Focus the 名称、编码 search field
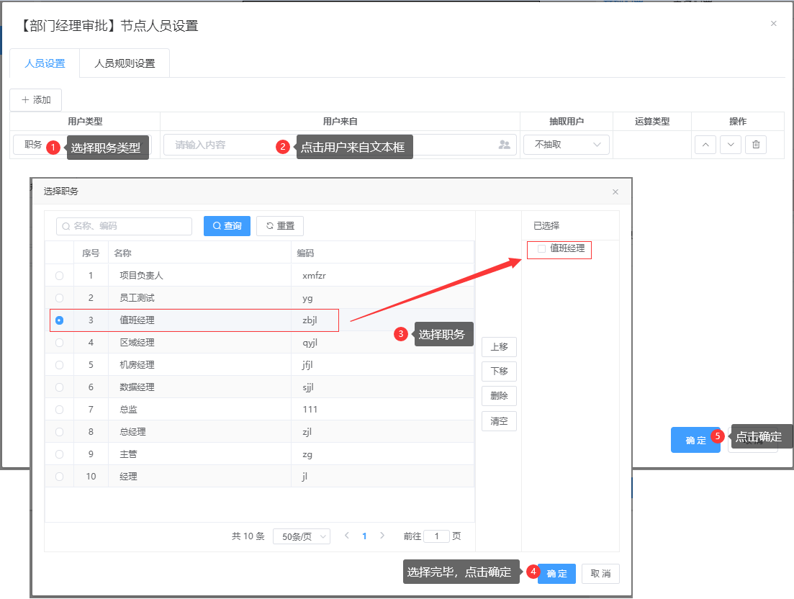Viewport: 794px width, 599px height. click(124, 226)
